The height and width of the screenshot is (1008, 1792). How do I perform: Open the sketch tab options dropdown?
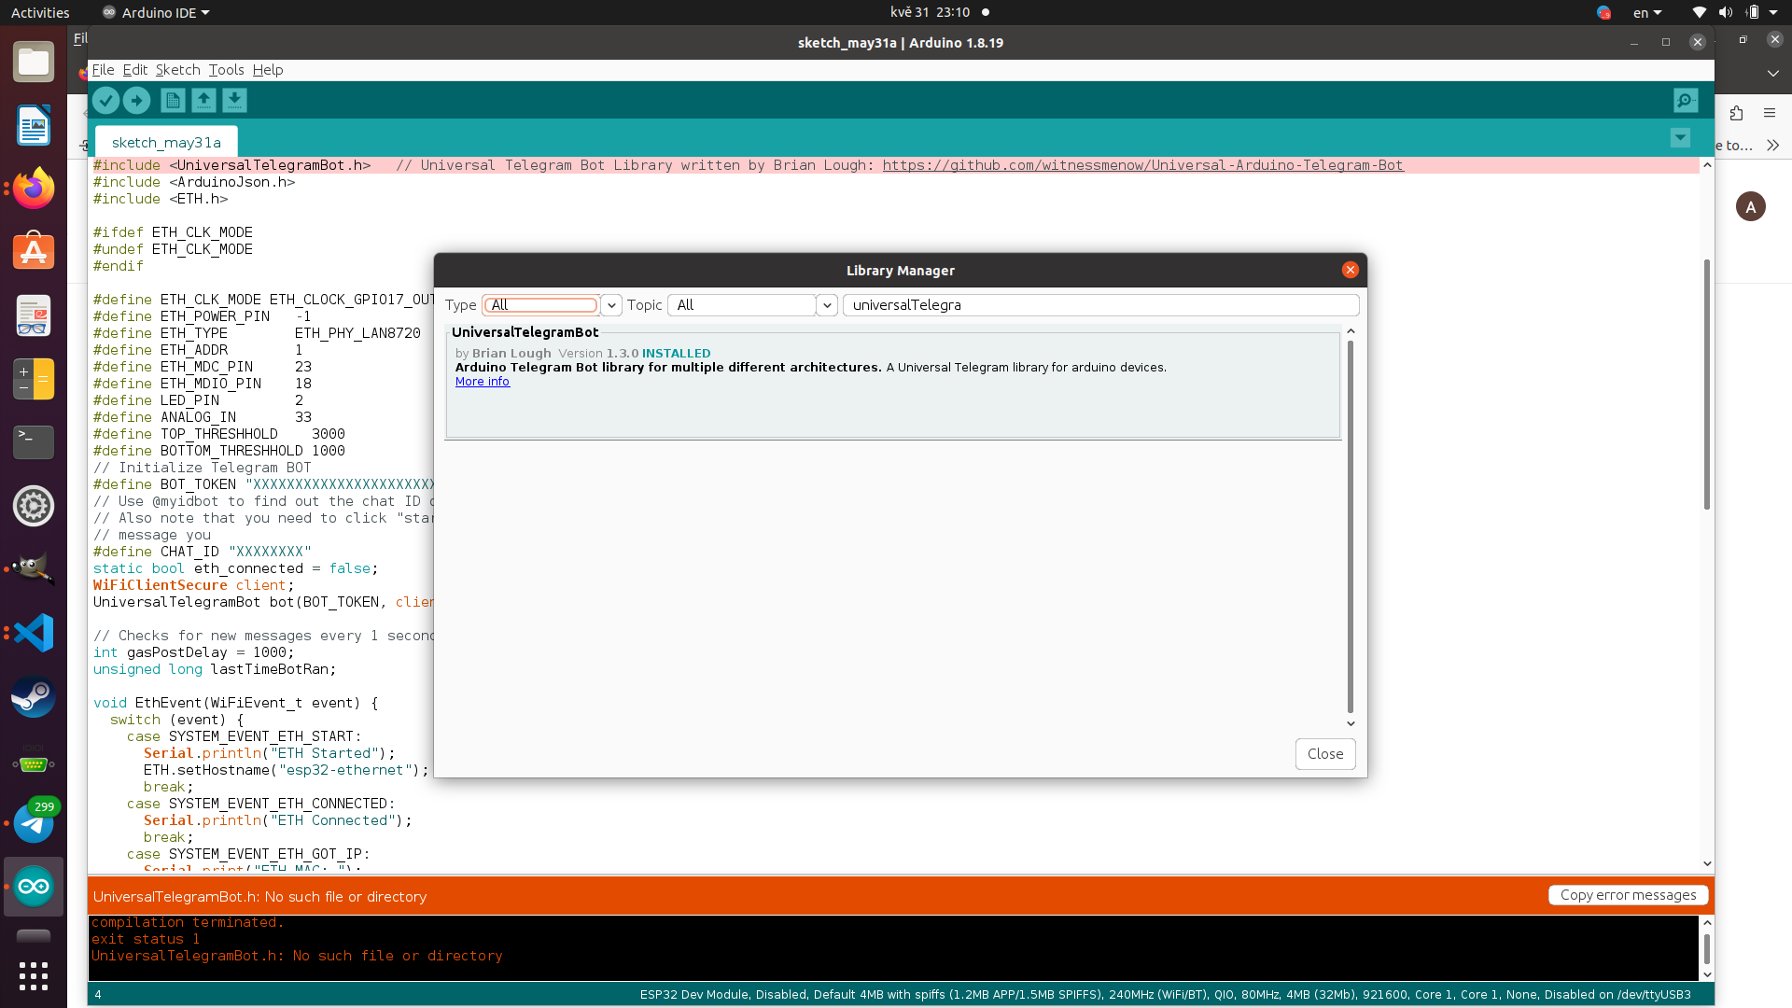coord(1680,138)
